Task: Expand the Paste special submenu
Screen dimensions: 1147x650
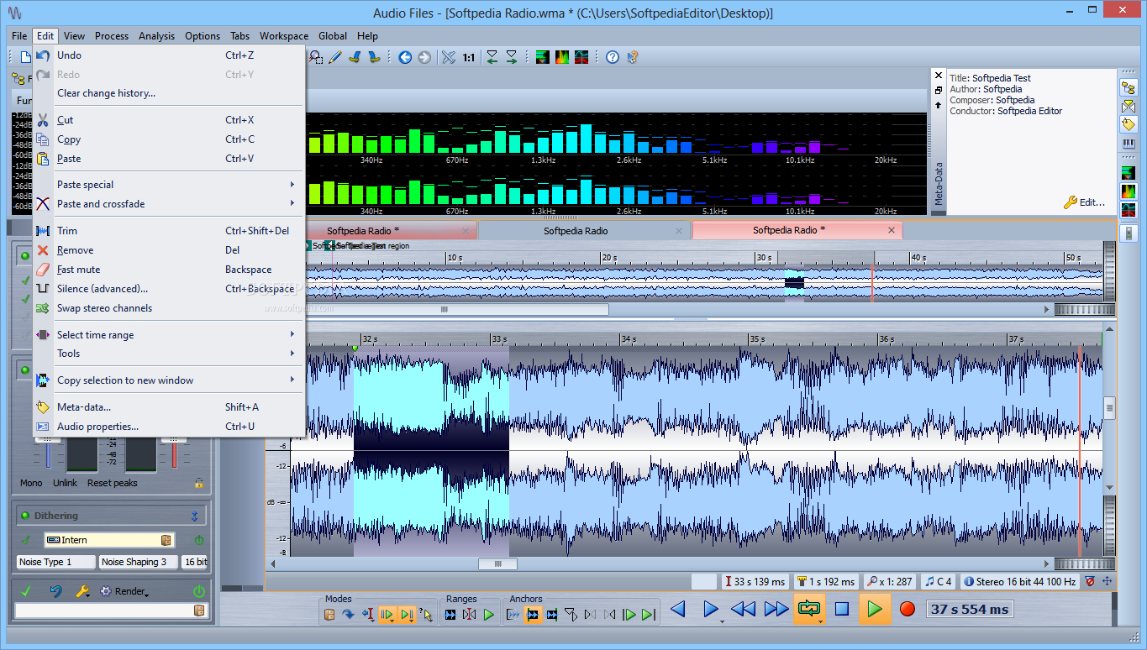Action: [168, 185]
